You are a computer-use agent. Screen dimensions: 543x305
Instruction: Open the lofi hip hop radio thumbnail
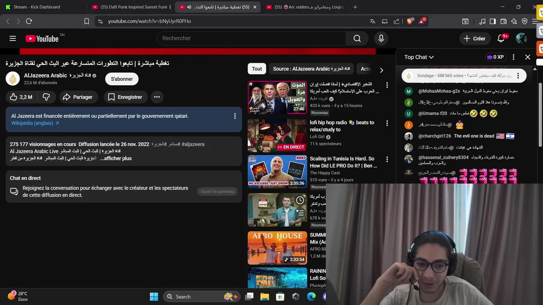click(277, 135)
